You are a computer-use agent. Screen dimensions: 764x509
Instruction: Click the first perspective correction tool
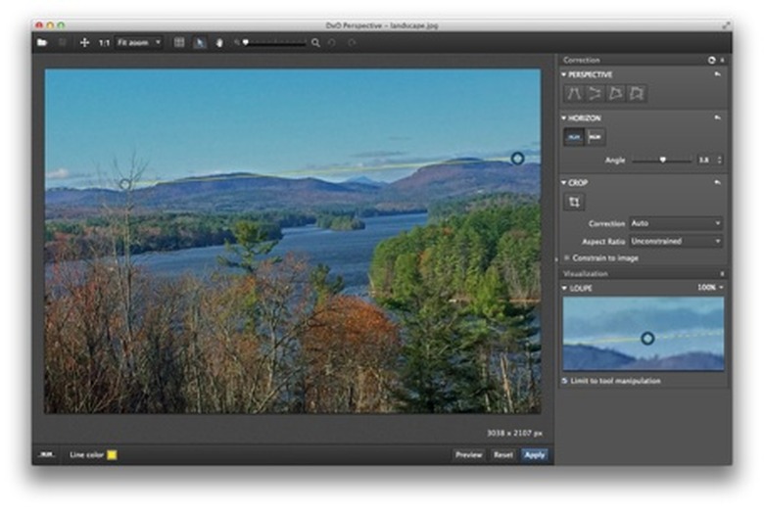(x=574, y=93)
